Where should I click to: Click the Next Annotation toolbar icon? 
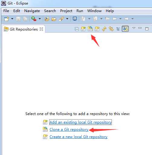tap(83, 19)
